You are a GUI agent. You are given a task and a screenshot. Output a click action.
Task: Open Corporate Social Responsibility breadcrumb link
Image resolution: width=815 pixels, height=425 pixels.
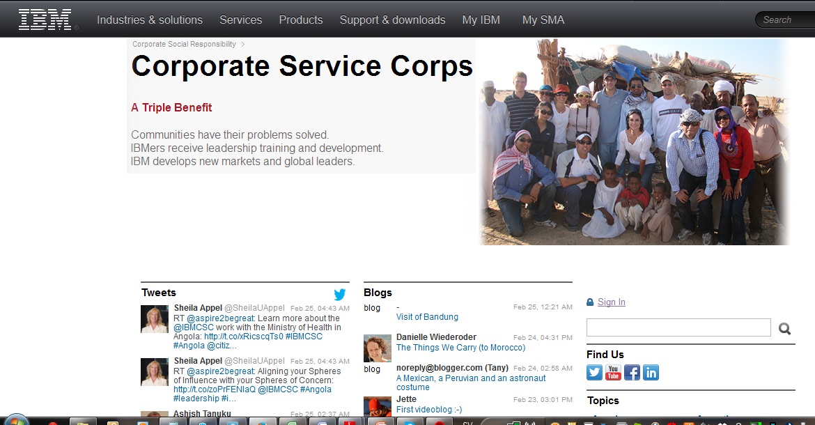point(184,44)
